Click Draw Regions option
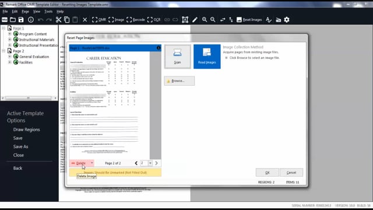The image size is (373, 210). click(27, 129)
